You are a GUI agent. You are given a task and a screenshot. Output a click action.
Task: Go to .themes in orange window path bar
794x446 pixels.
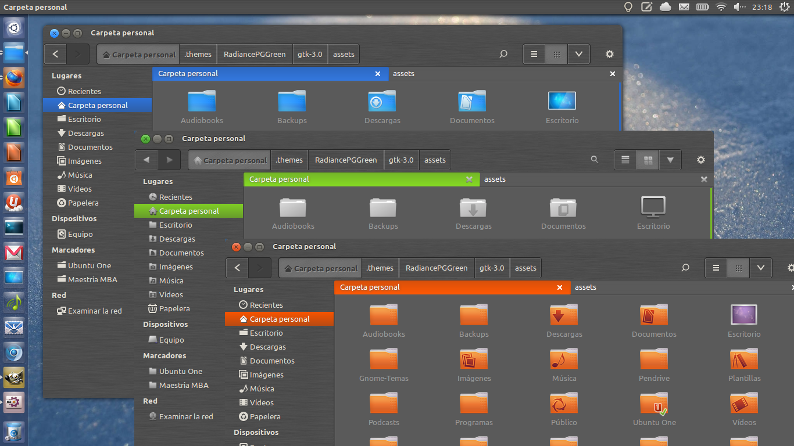point(380,268)
